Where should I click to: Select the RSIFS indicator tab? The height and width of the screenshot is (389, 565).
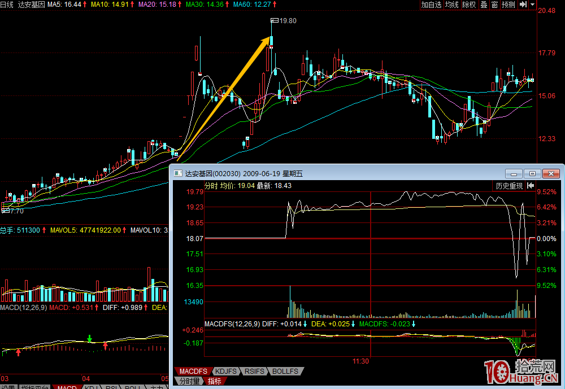[254, 371]
